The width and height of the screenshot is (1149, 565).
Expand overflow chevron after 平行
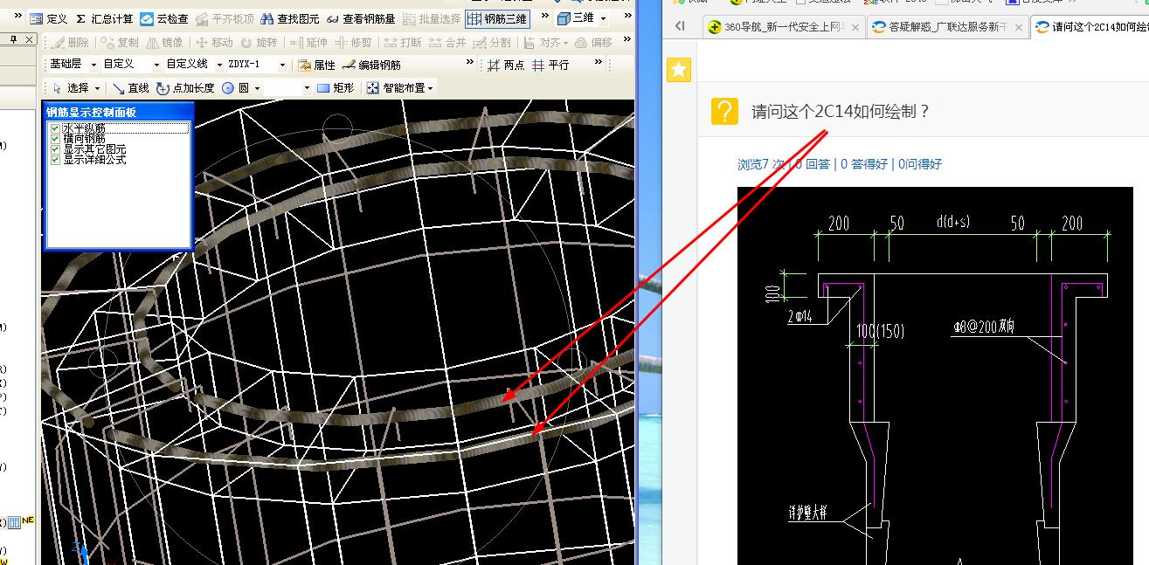[599, 64]
